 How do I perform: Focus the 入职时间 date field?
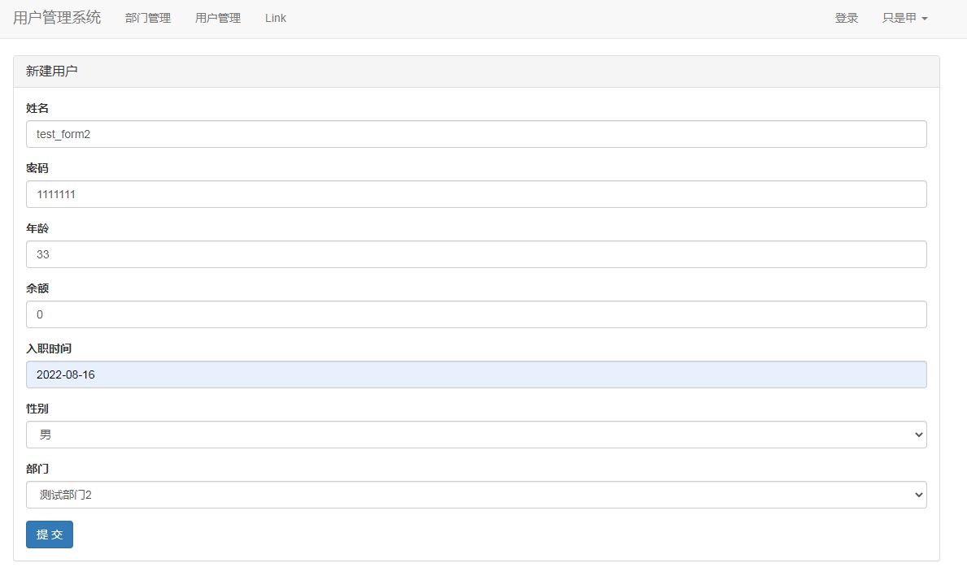(476, 375)
